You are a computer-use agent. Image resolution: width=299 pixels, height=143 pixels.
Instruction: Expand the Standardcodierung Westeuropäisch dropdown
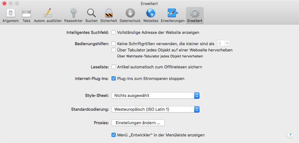155,109
